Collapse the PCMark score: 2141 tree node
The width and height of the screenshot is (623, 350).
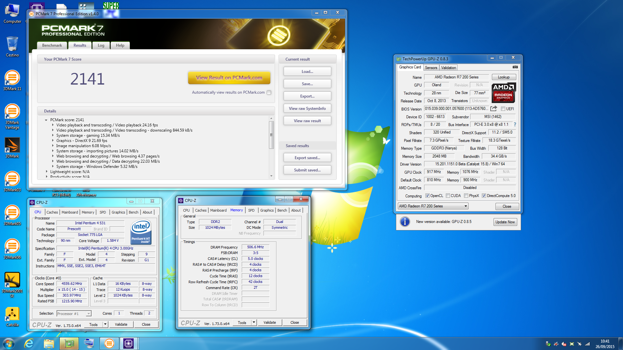[46, 120]
